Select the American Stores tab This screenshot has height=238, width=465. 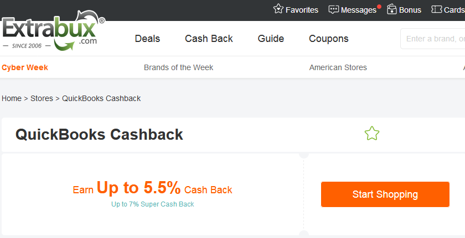coord(338,67)
